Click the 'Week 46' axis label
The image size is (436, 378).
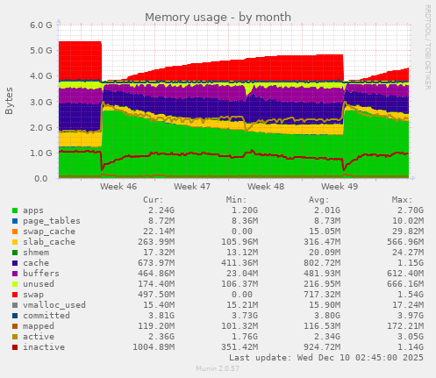(x=118, y=187)
